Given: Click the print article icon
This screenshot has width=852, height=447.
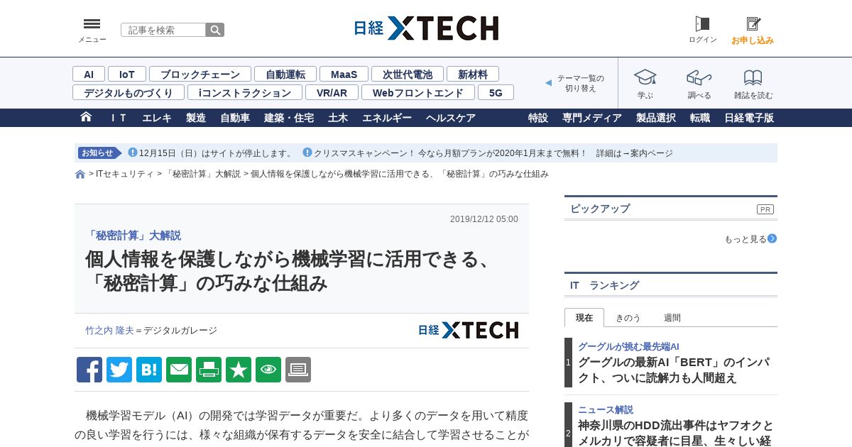Looking at the screenshot, I should click(209, 370).
